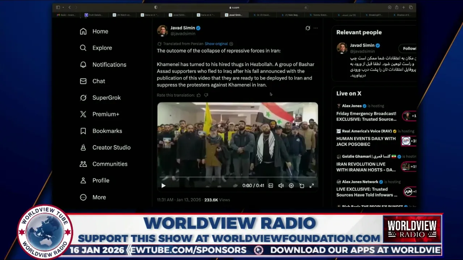Click the 11:31 AM Jan 13, 2026 timestamp
Image resolution: width=463 pixels, height=260 pixels.
click(179, 200)
